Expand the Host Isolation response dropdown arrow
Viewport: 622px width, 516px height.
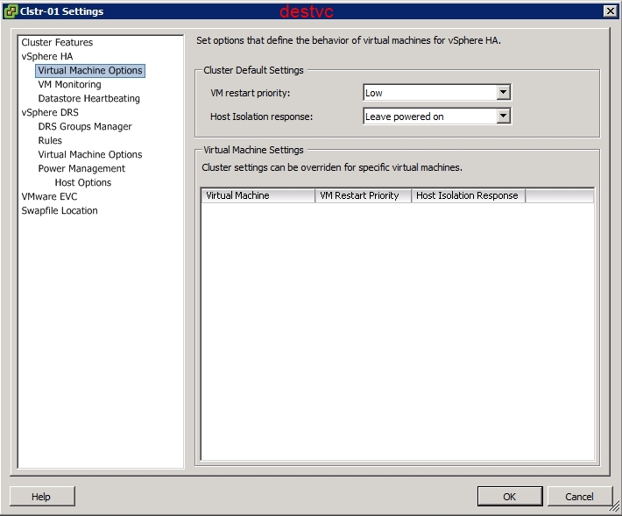coord(503,117)
